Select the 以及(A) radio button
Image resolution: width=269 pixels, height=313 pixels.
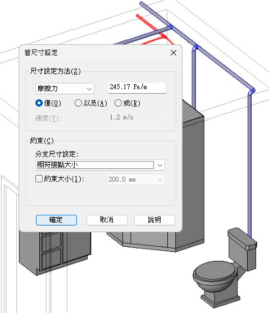click(78, 103)
